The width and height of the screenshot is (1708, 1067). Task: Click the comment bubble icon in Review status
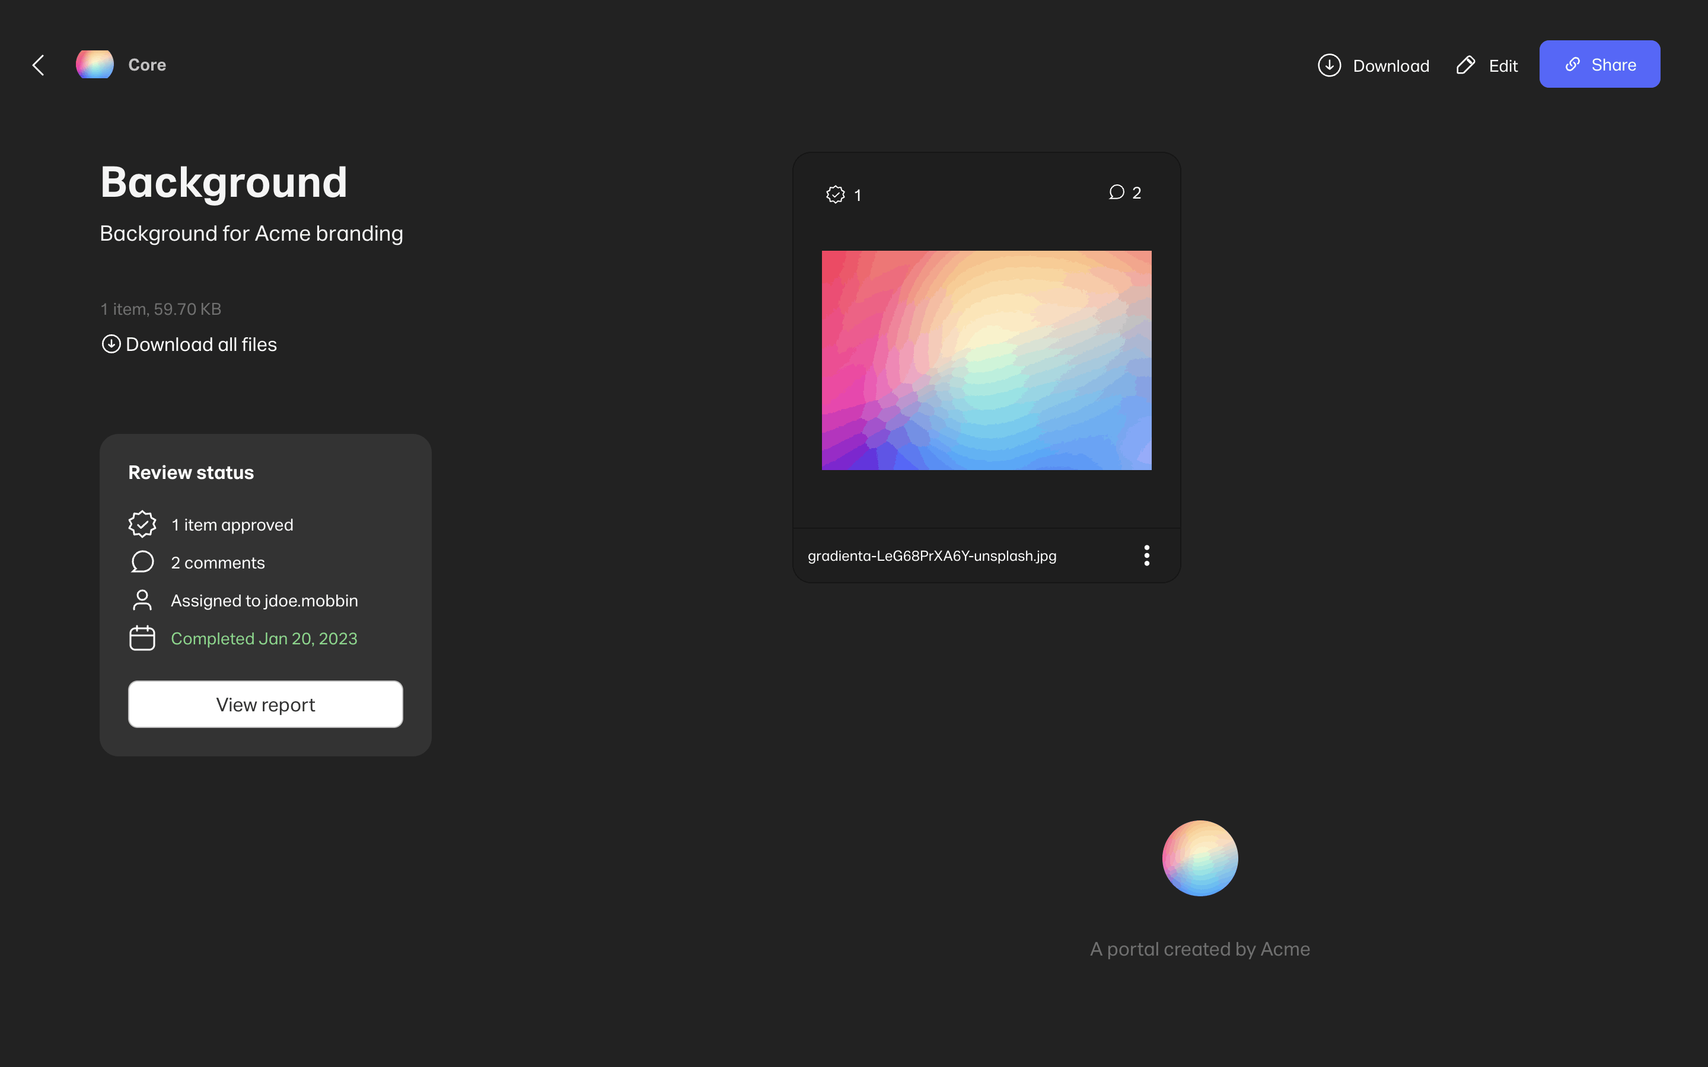(x=142, y=562)
